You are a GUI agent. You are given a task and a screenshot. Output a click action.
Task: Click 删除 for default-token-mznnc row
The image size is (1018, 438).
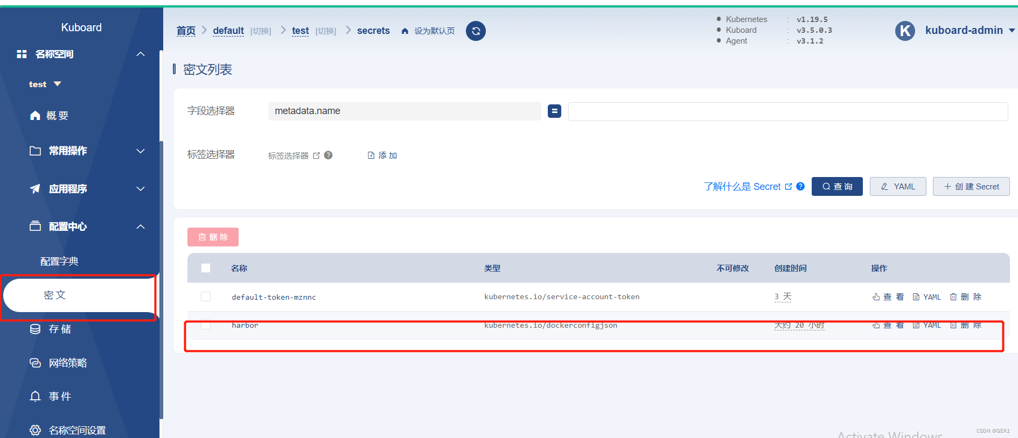[x=965, y=296]
